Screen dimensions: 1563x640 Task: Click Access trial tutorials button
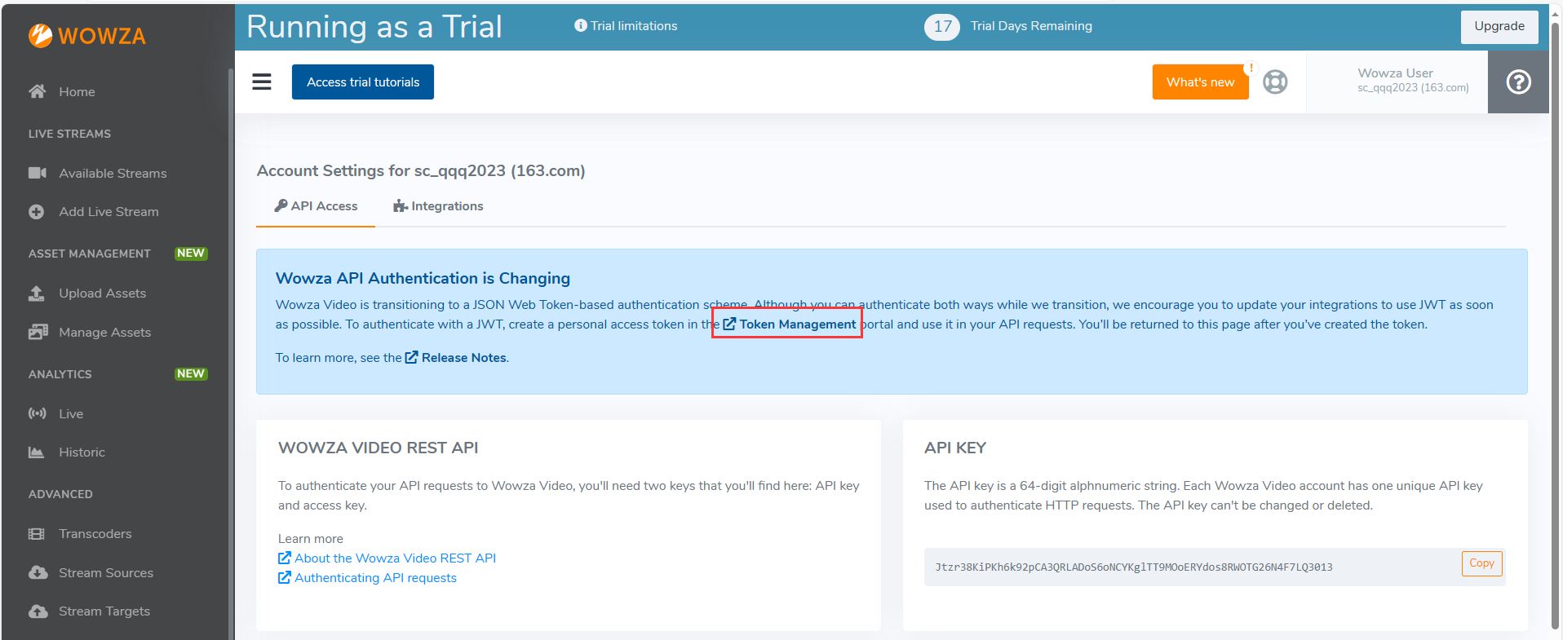(x=363, y=82)
